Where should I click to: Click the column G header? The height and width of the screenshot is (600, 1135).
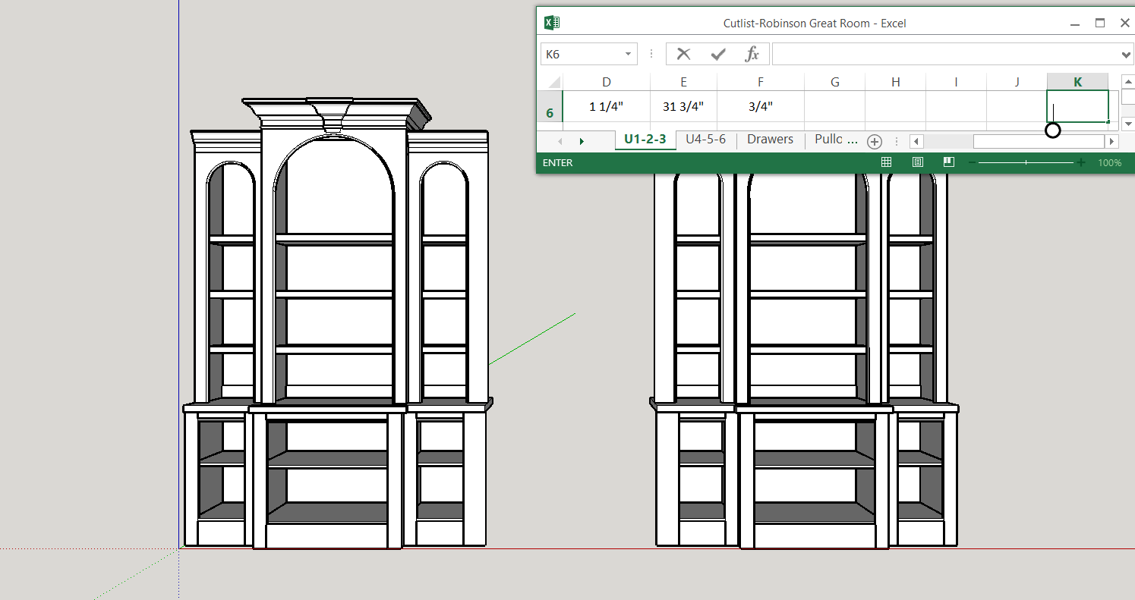(x=834, y=82)
